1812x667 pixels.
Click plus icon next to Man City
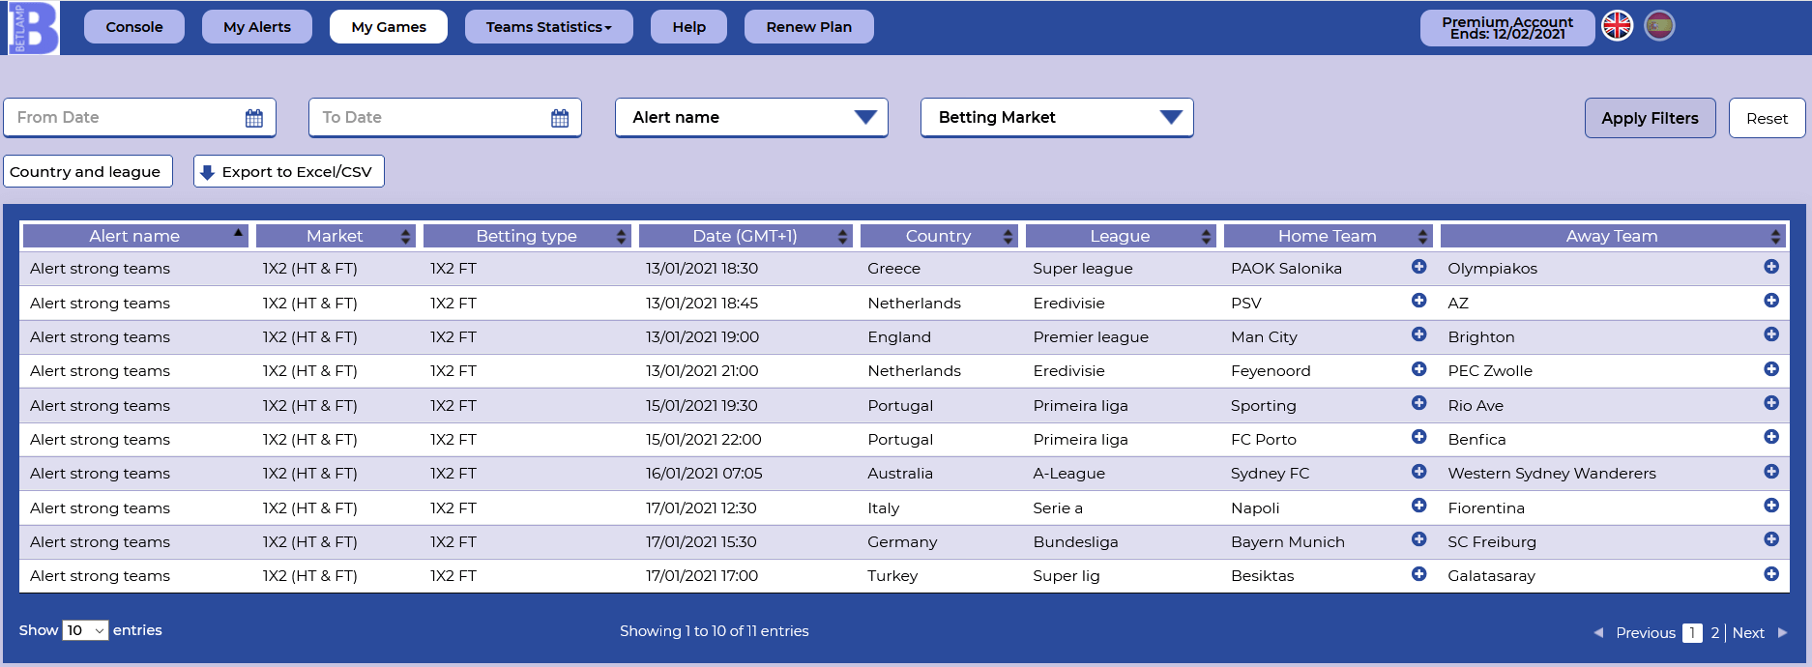pos(1418,334)
